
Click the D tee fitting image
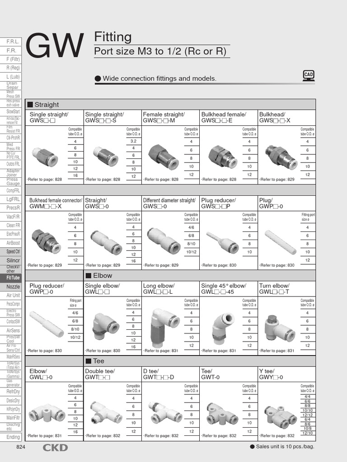164,413
